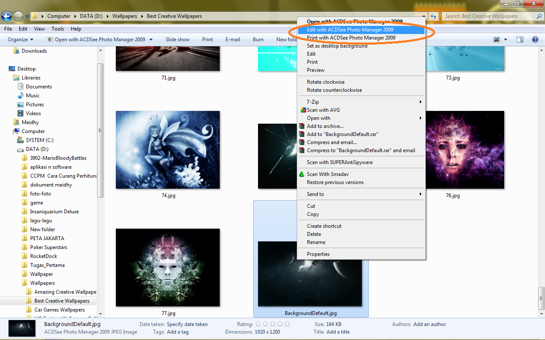Click the ACDSee icon on the command toolbar
This screenshot has height=340, width=545.
tap(50, 40)
